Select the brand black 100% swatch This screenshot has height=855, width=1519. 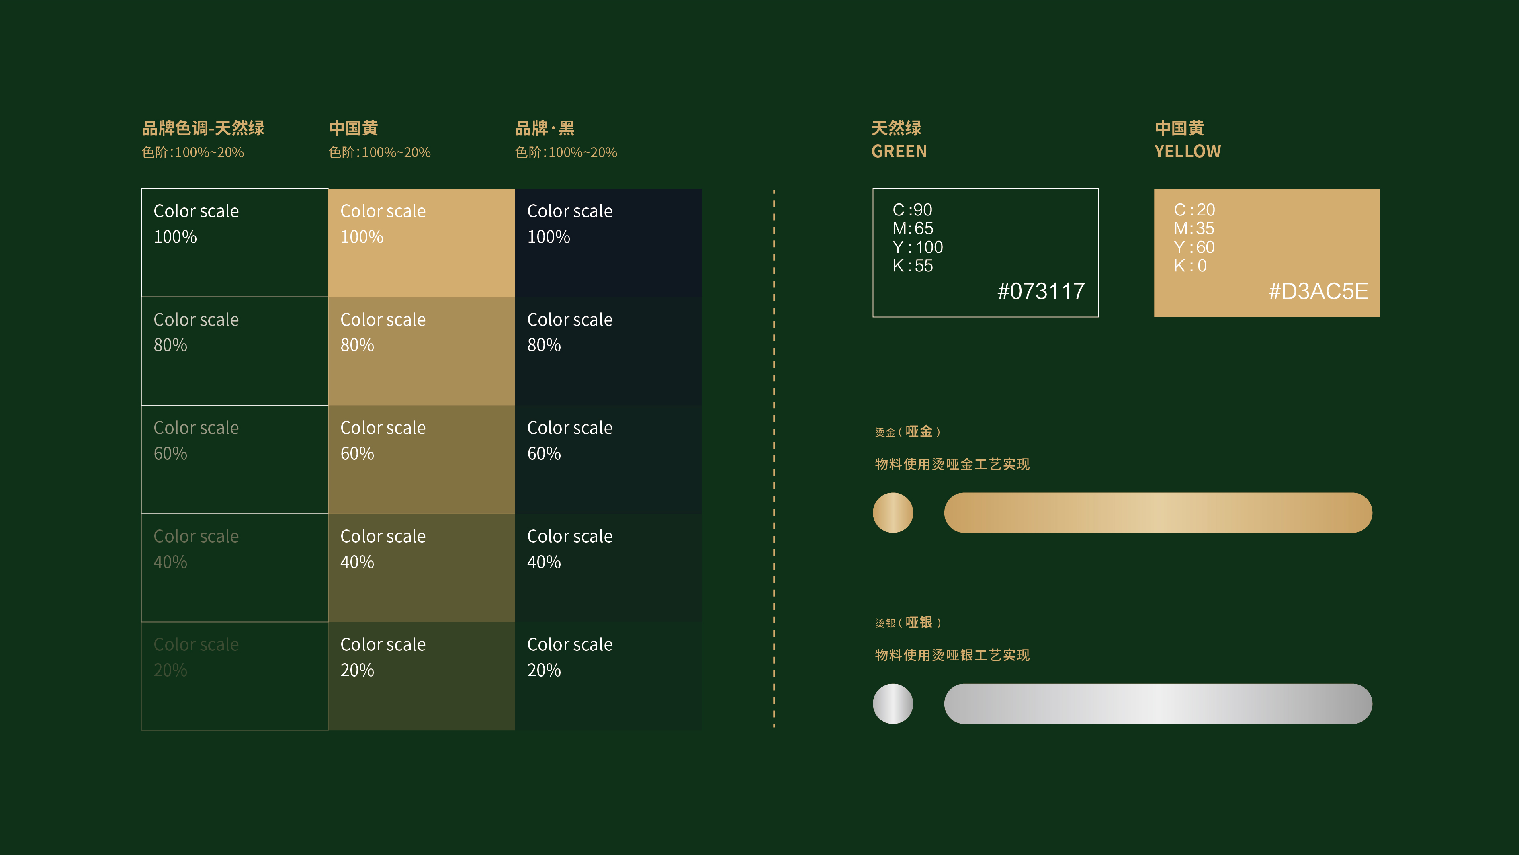point(608,242)
